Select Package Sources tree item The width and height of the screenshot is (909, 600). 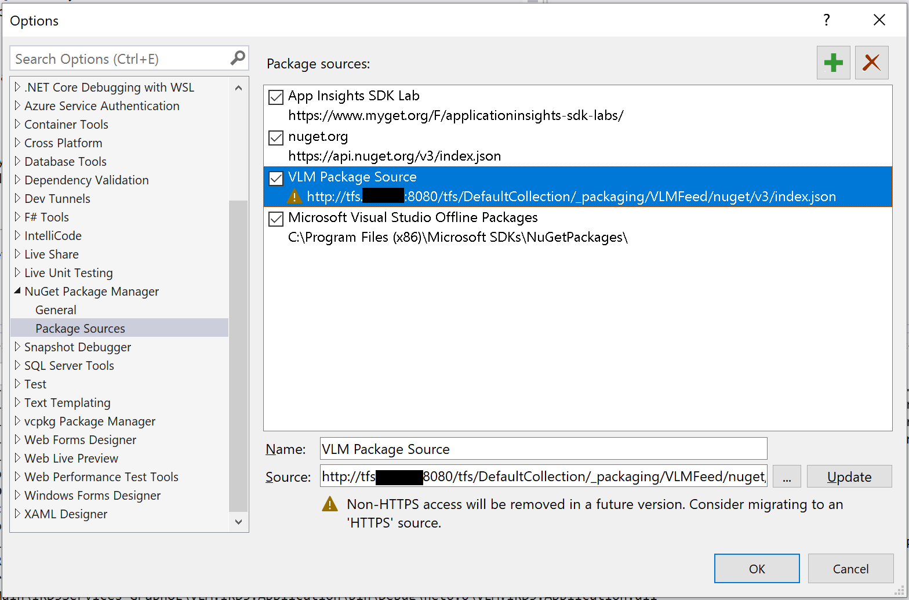[119, 328]
